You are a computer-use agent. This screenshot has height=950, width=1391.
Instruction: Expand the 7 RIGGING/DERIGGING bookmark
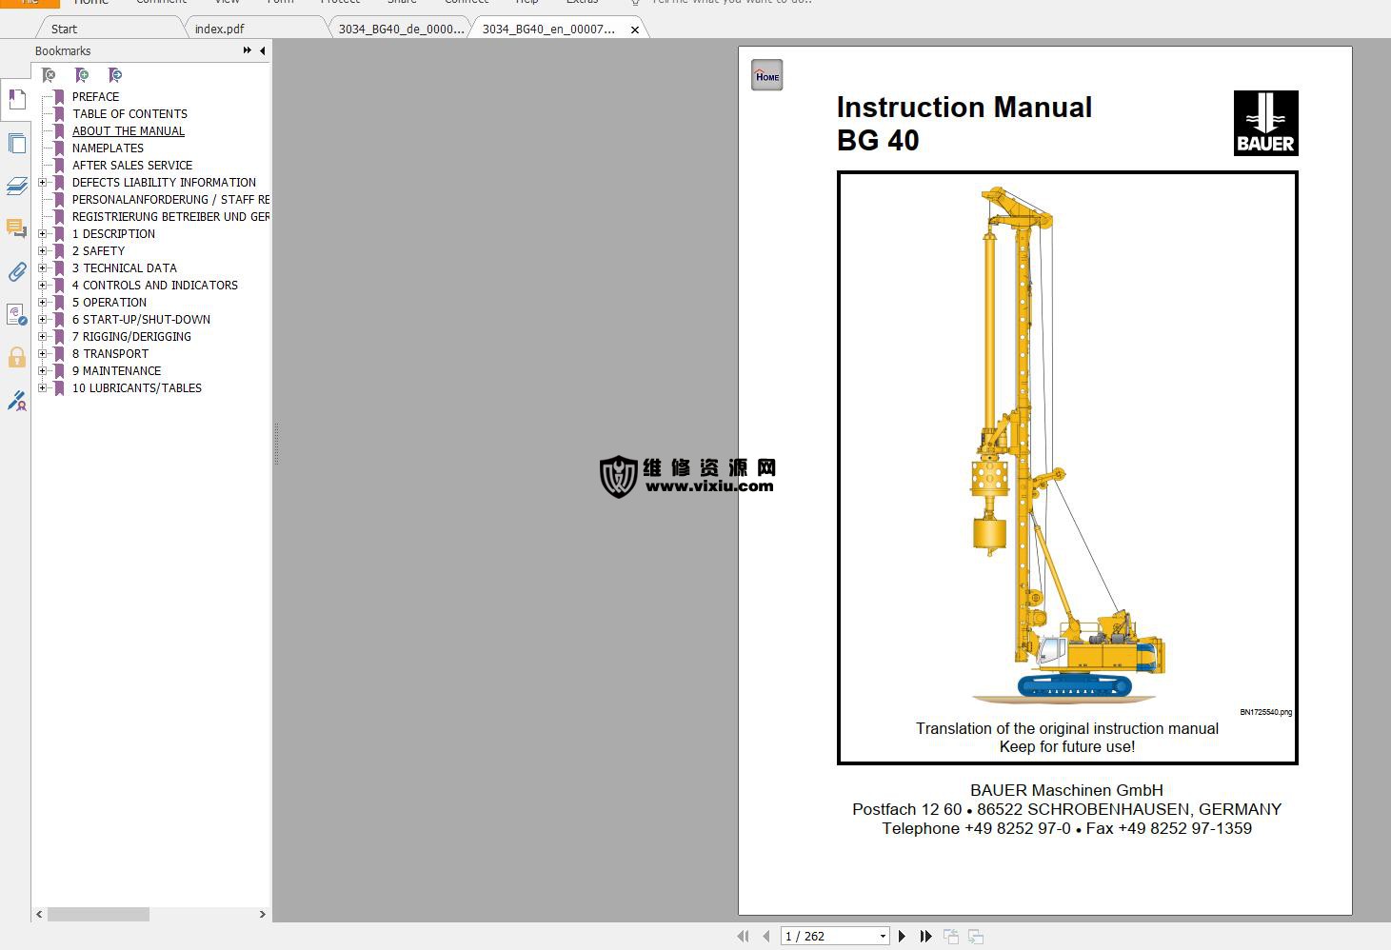pyautogui.click(x=42, y=336)
